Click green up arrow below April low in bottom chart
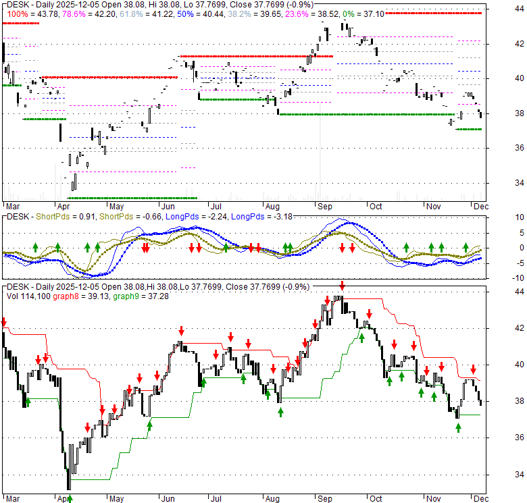 point(70,498)
